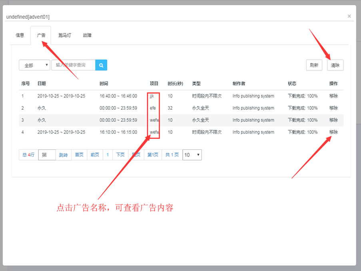The width and height of the screenshot is (361, 271).
Task: Click the 跳转 pagination button
Action: (x=64, y=155)
